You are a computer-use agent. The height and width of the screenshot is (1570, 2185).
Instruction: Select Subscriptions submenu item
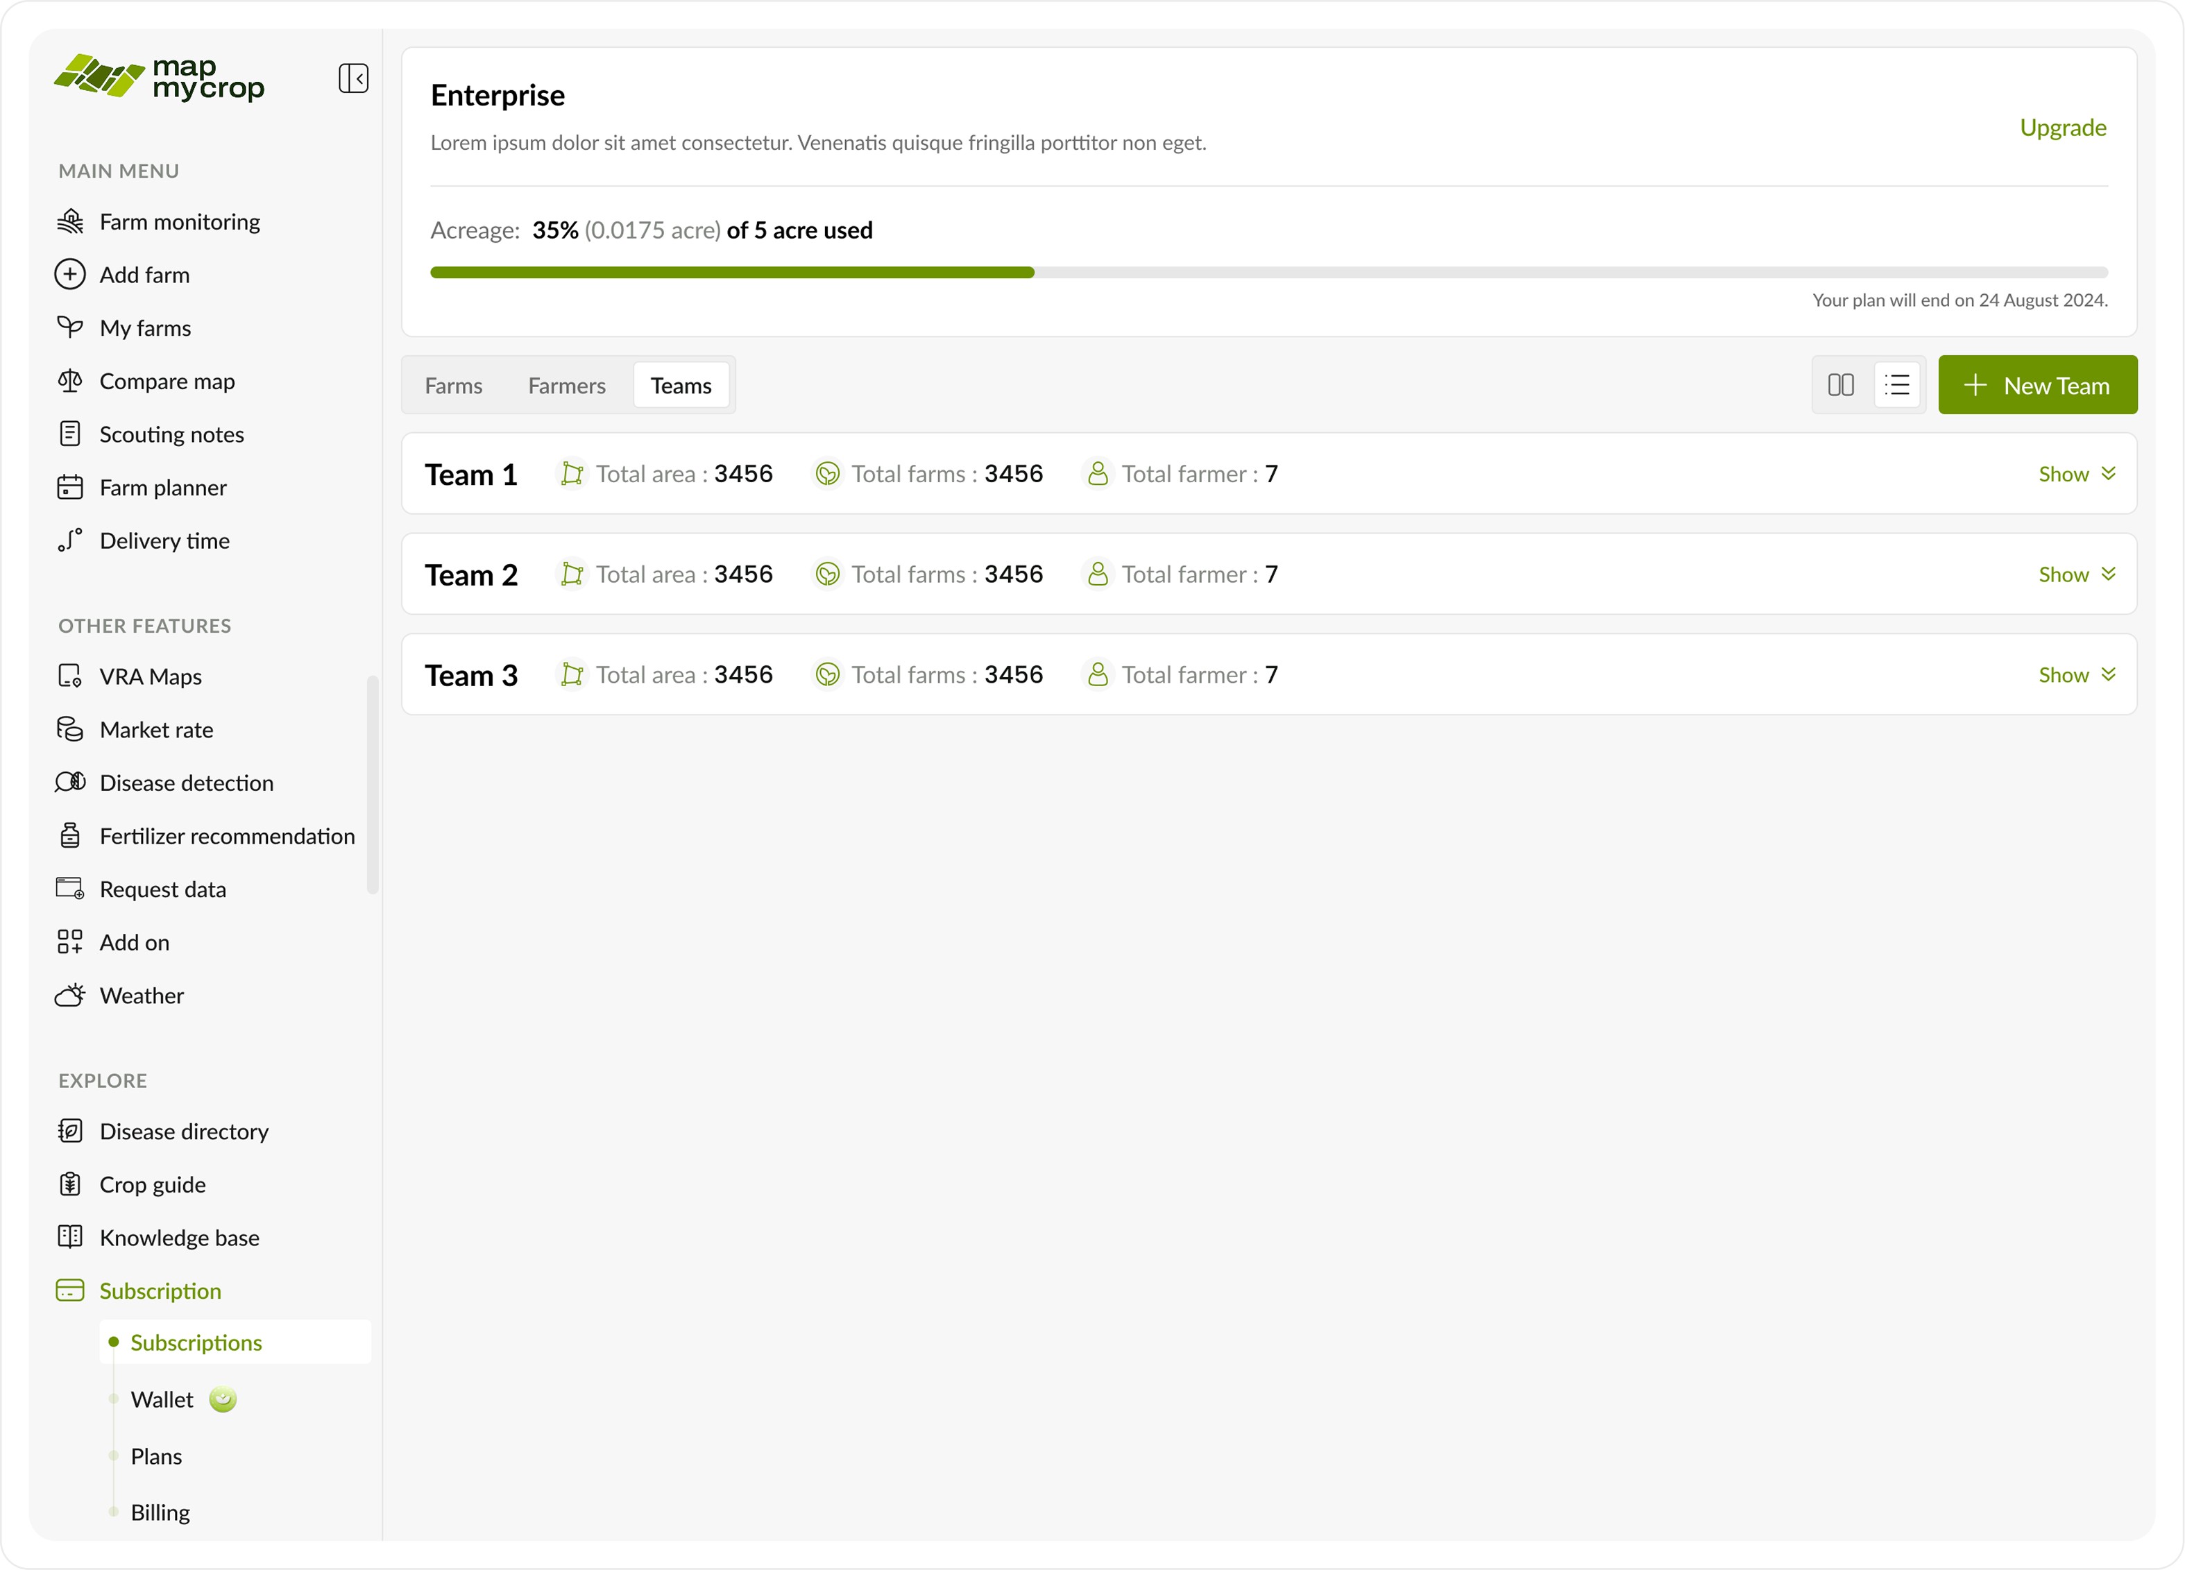click(196, 1342)
